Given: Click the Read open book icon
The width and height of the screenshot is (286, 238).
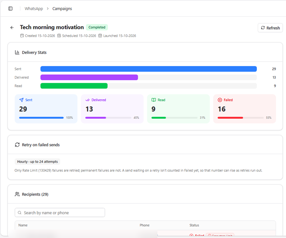Looking at the screenshot, I should click(154, 100).
